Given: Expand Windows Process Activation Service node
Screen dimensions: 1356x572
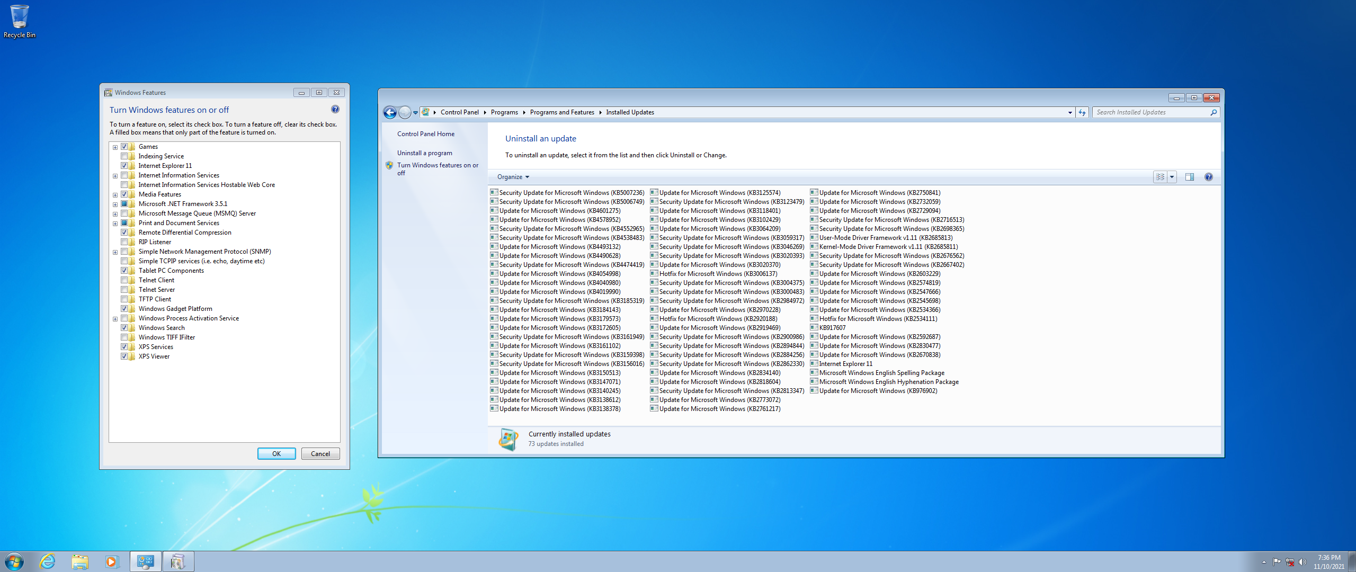Looking at the screenshot, I should point(115,319).
